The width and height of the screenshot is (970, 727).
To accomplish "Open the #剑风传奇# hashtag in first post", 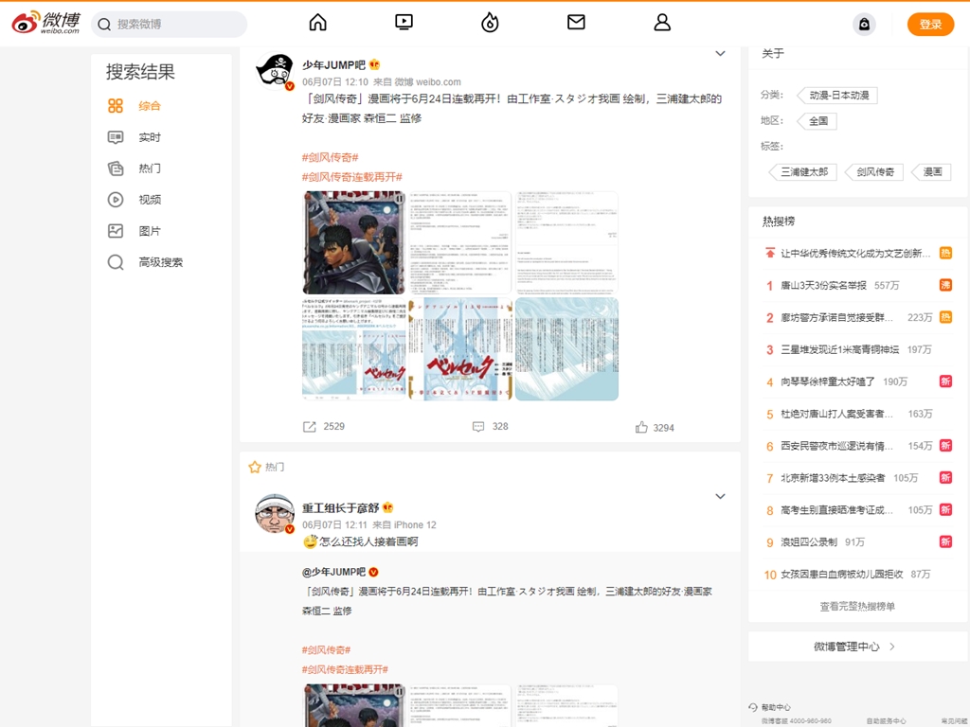I will 331,158.
